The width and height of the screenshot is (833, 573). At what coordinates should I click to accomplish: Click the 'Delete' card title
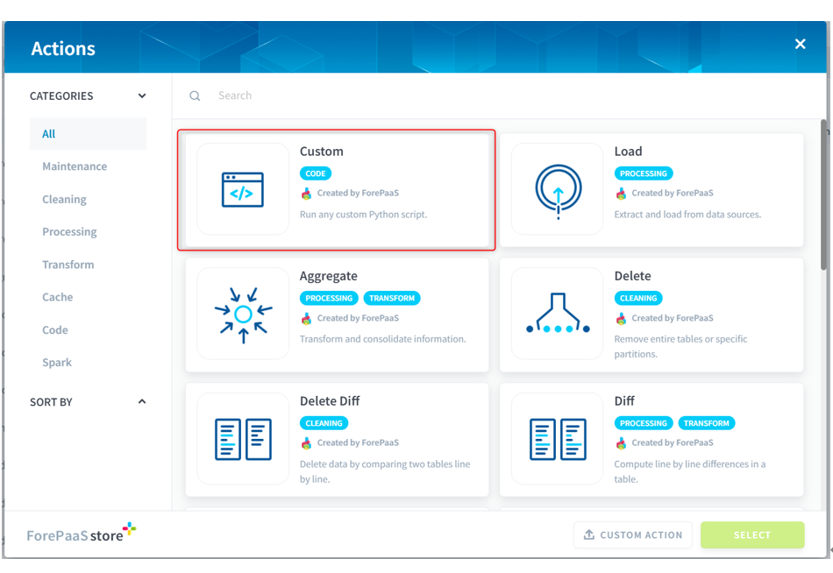click(x=632, y=276)
